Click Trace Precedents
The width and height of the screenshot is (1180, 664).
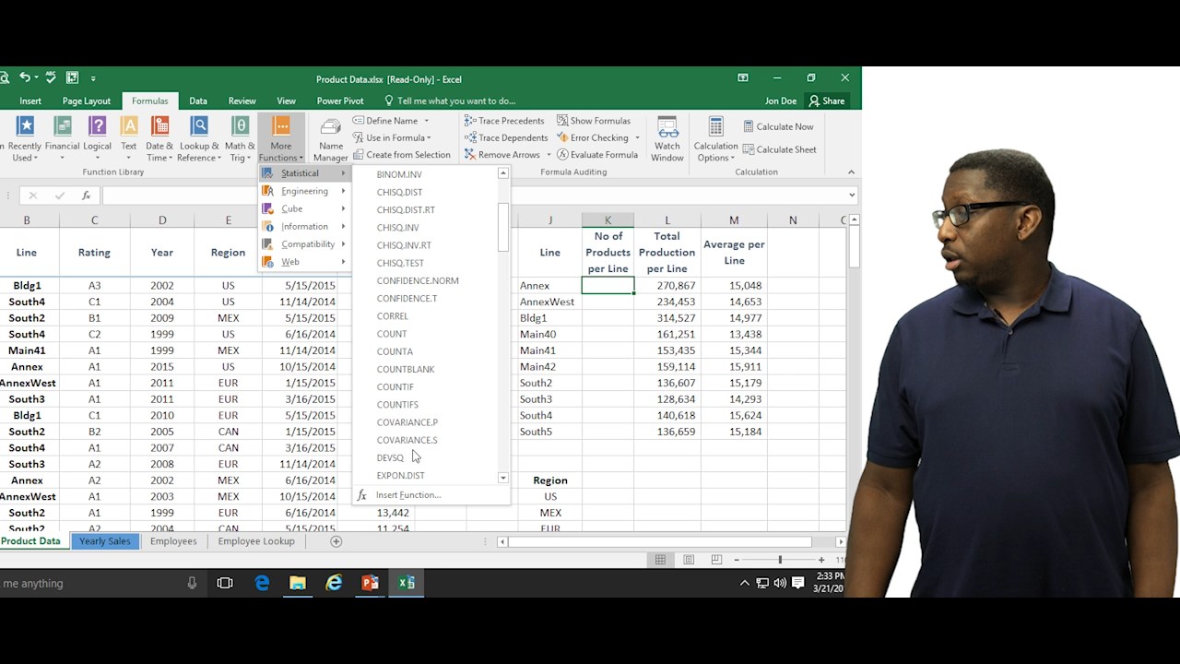504,121
